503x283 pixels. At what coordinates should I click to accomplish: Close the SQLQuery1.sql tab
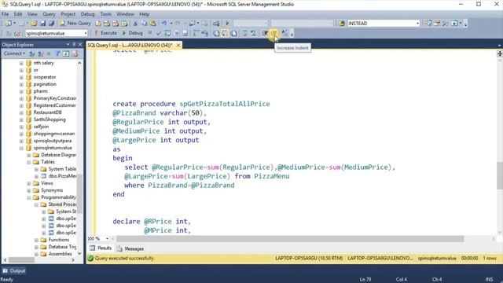point(178,46)
